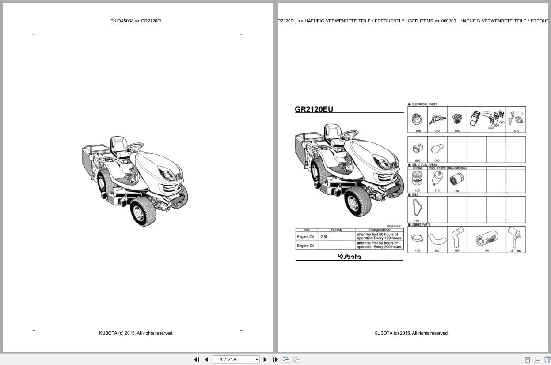The height and width of the screenshot is (365, 551).
Task: Click belt part 130 image
Action: (x=417, y=207)
